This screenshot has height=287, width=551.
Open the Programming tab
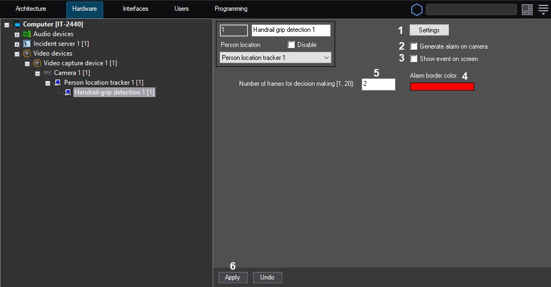(x=231, y=9)
